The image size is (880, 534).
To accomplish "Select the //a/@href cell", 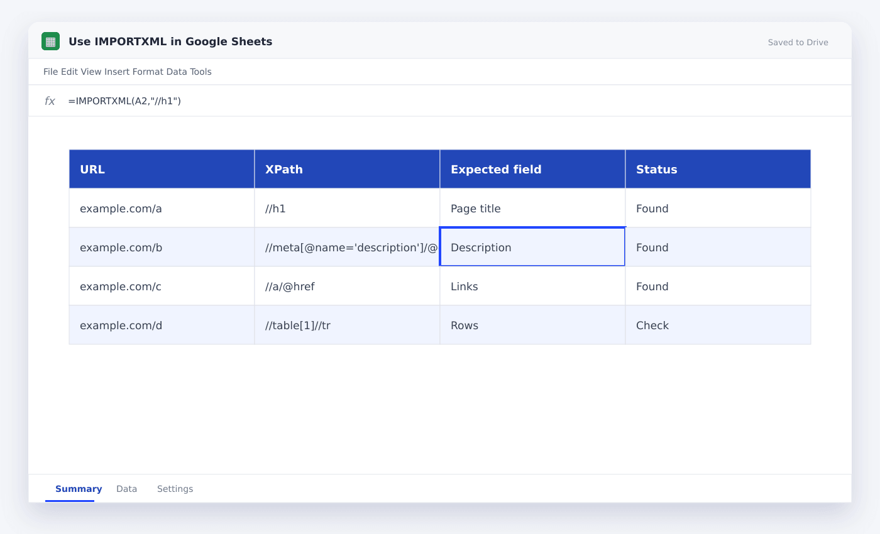I will (347, 286).
